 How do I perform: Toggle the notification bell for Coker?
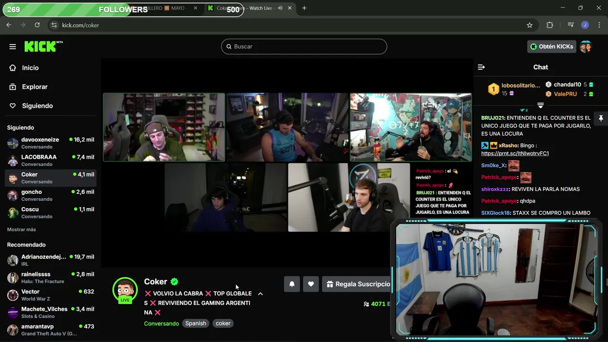tap(292, 284)
